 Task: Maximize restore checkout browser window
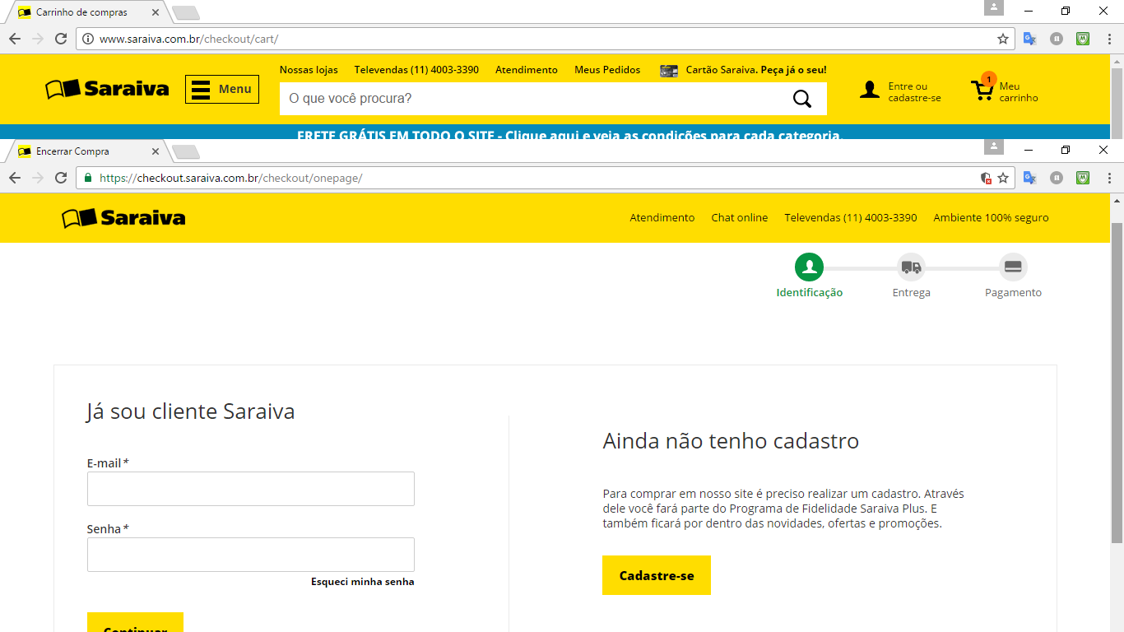1066,150
